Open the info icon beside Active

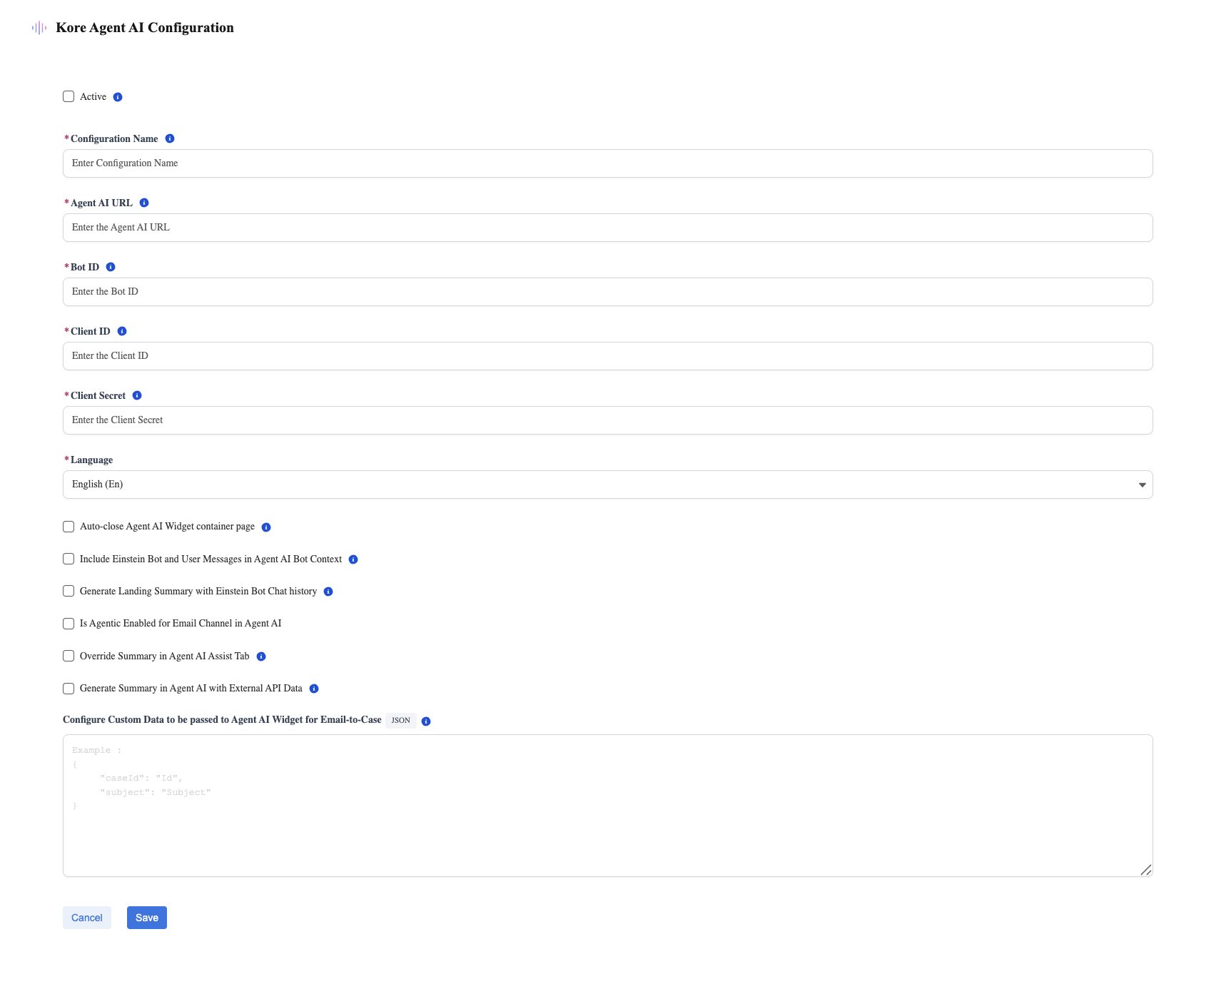click(x=118, y=97)
